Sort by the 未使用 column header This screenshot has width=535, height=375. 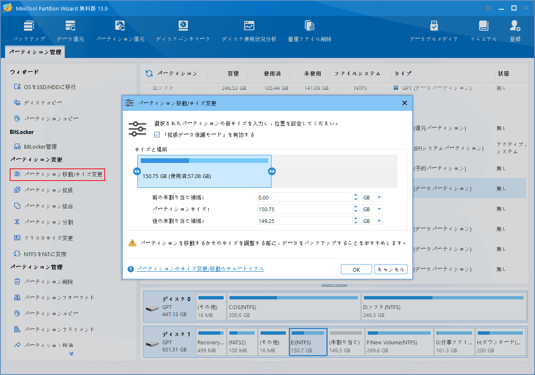[313, 73]
